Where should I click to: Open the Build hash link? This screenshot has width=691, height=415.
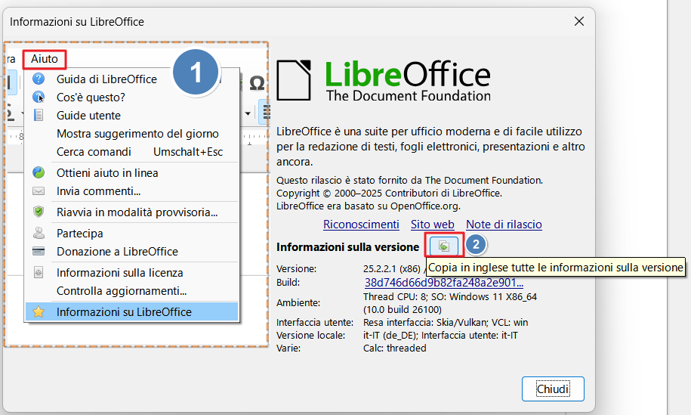coord(444,283)
